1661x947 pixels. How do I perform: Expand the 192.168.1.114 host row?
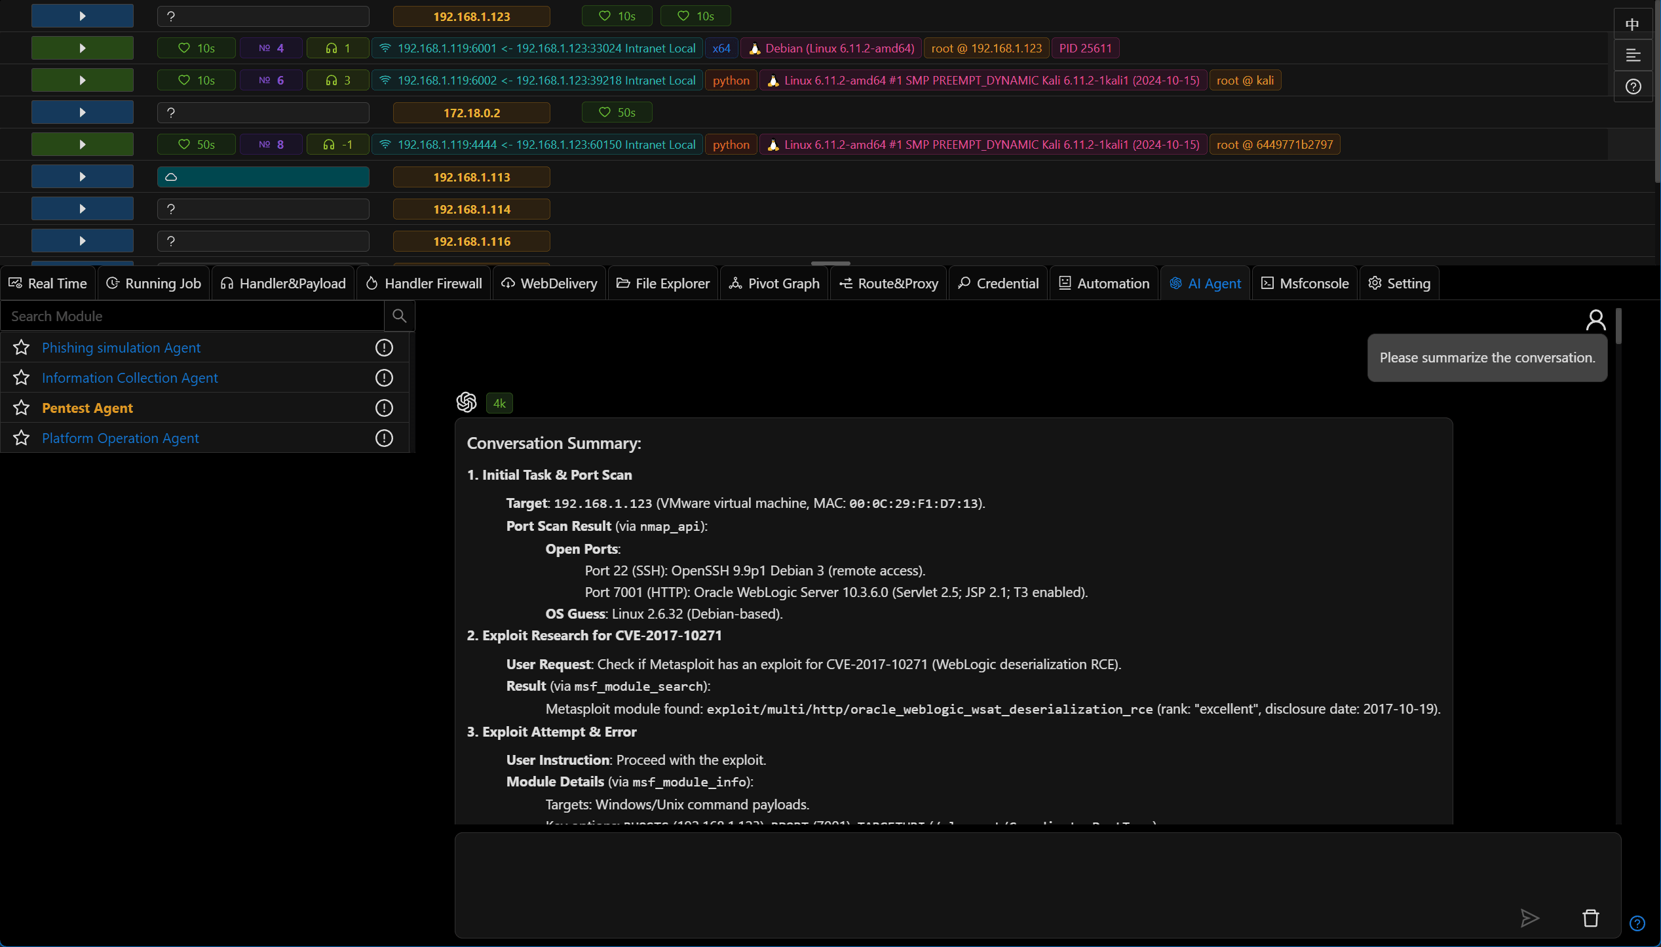(x=83, y=208)
